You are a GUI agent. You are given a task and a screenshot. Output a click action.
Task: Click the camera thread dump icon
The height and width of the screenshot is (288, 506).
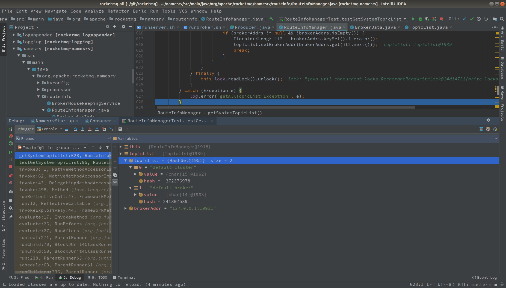pyautogui.click(x=11, y=192)
